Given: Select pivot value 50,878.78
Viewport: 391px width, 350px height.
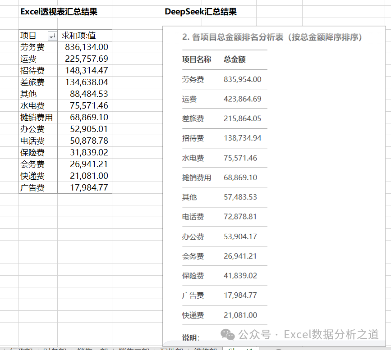Looking at the screenshot, I should (x=85, y=141).
